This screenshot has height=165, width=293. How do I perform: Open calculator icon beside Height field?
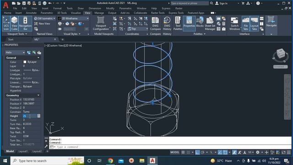click(x=38, y=116)
